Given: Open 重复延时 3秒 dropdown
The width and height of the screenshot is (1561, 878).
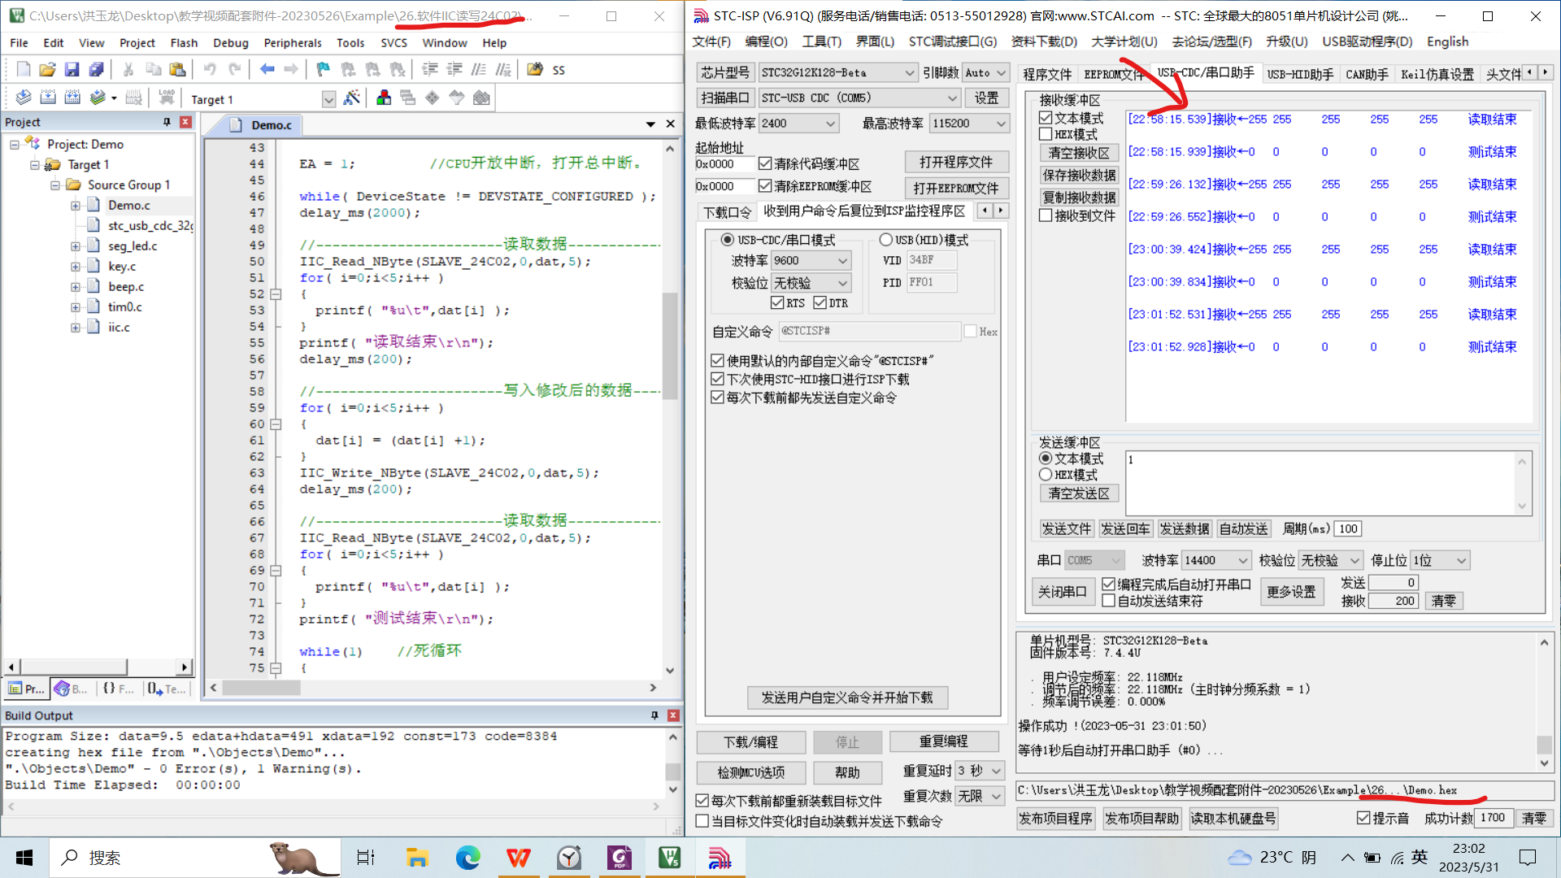Looking at the screenshot, I should 980,771.
